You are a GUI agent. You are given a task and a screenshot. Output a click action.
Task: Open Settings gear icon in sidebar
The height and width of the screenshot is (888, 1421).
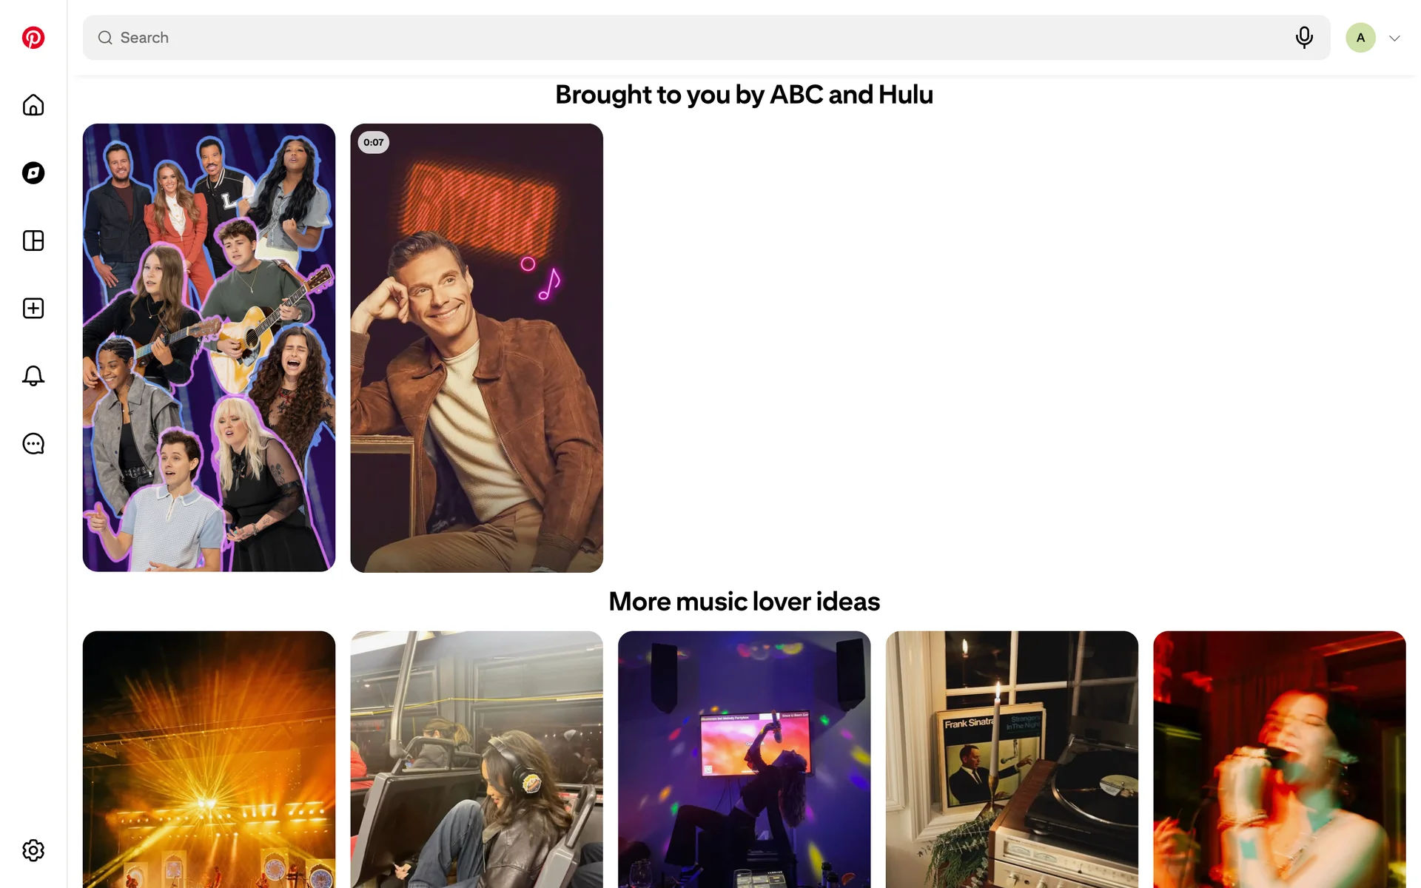tap(33, 850)
